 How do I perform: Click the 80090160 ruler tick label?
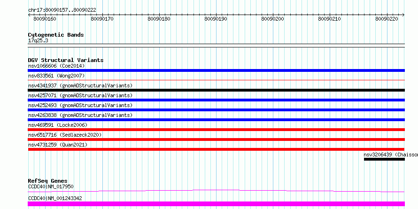[x=45, y=19]
